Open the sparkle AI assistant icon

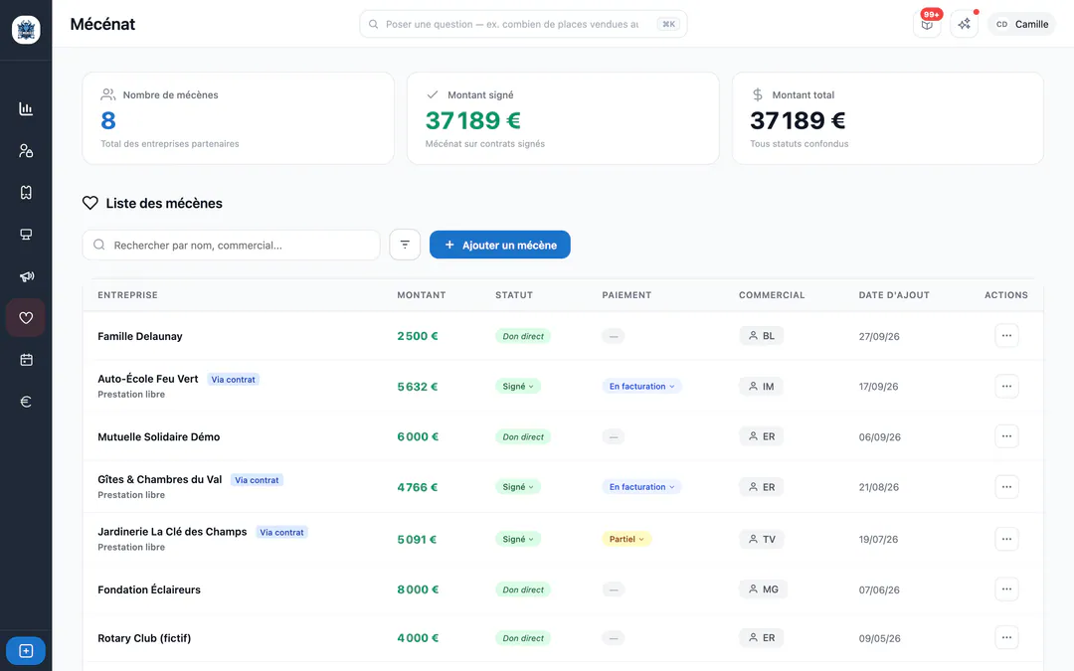click(x=964, y=24)
